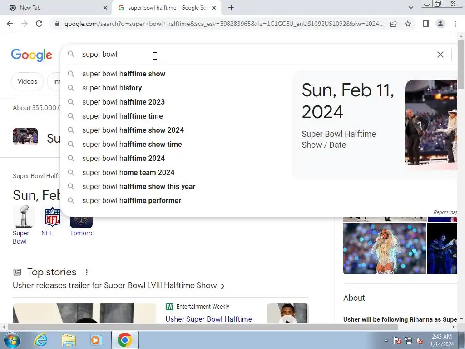Clear the search box with X
This screenshot has height=349, width=465.
coord(440,55)
